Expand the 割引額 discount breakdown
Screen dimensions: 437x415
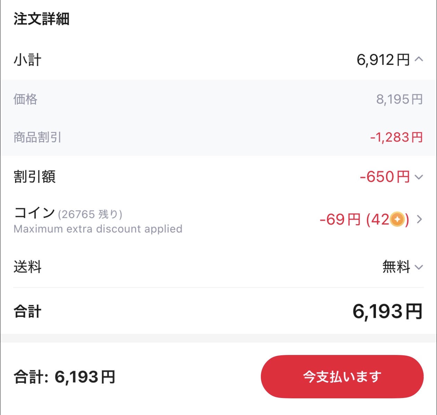(419, 177)
